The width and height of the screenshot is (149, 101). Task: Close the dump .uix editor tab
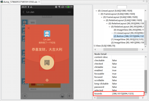coord(39,2)
